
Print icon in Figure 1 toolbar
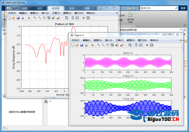(x=22, y=18)
